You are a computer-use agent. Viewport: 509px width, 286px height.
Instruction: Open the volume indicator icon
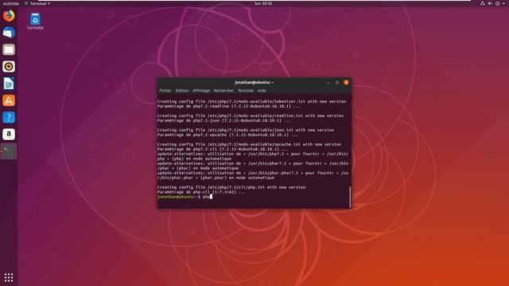[x=490, y=3]
